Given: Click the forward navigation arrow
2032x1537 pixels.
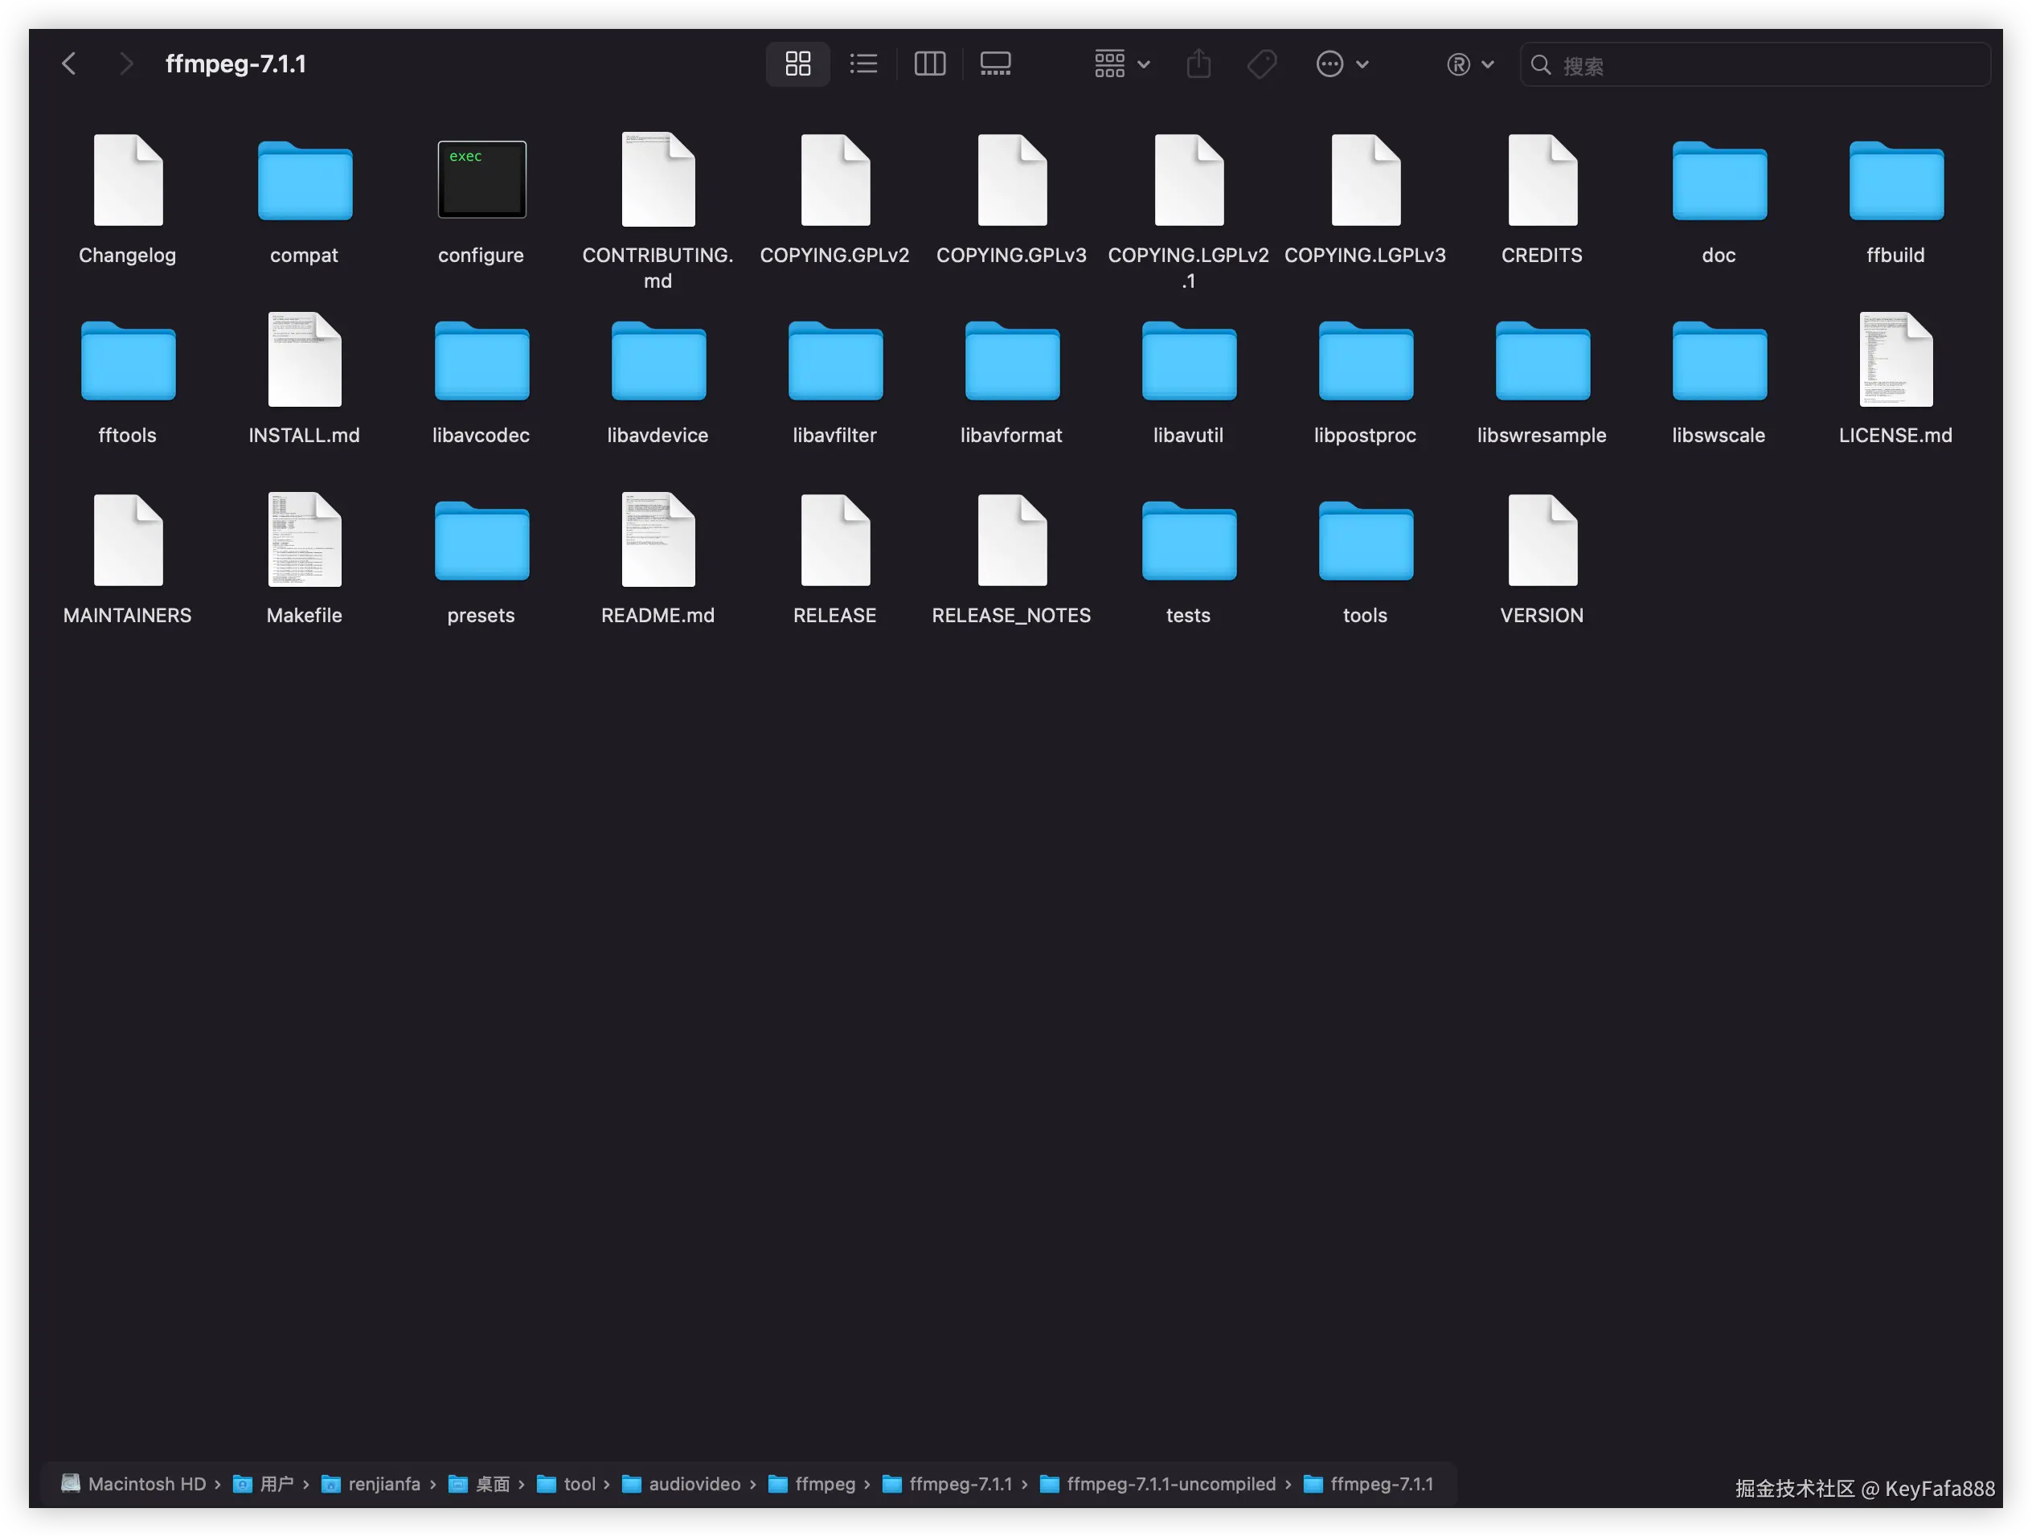Looking at the screenshot, I should [126, 64].
